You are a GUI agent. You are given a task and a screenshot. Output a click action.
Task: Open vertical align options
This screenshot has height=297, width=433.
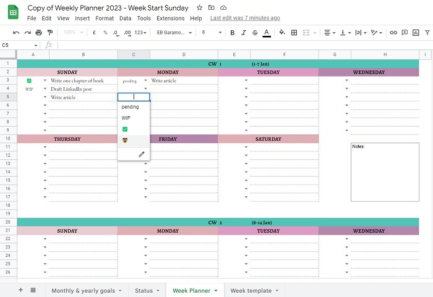tap(345, 33)
